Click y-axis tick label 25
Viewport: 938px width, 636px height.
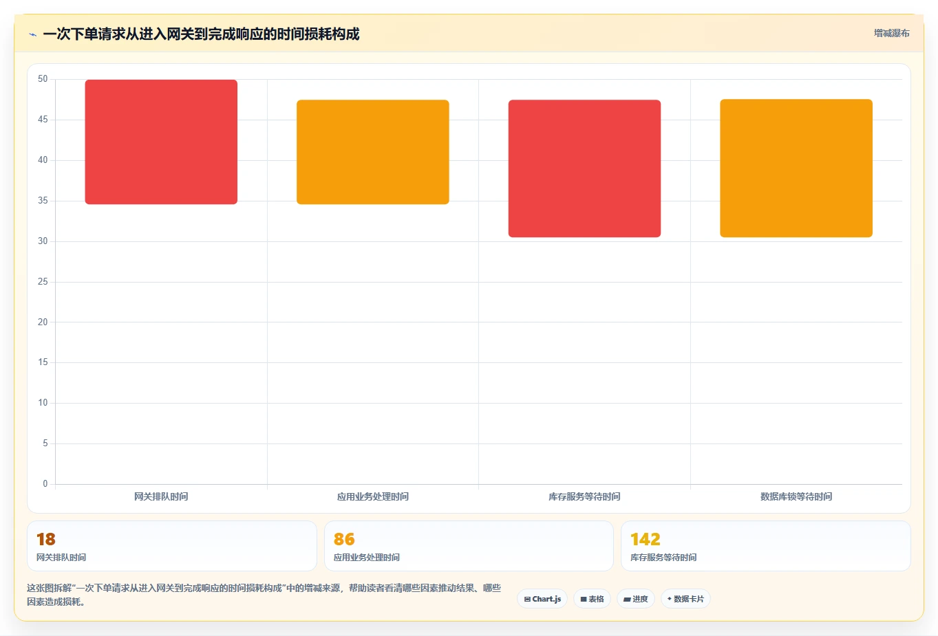click(43, 281)
